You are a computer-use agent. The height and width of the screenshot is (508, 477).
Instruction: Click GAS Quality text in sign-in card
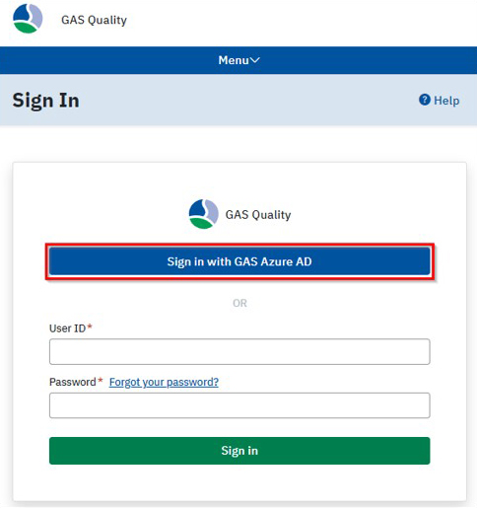258,215
